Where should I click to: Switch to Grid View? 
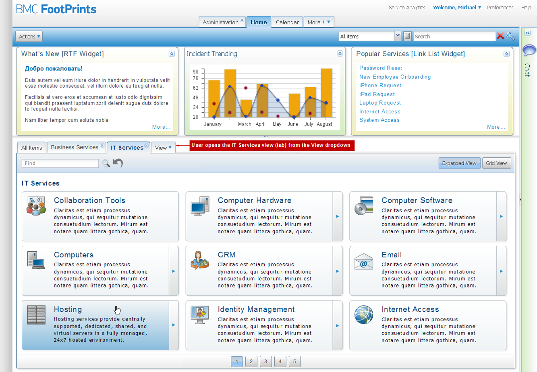(x=496, y=163)
